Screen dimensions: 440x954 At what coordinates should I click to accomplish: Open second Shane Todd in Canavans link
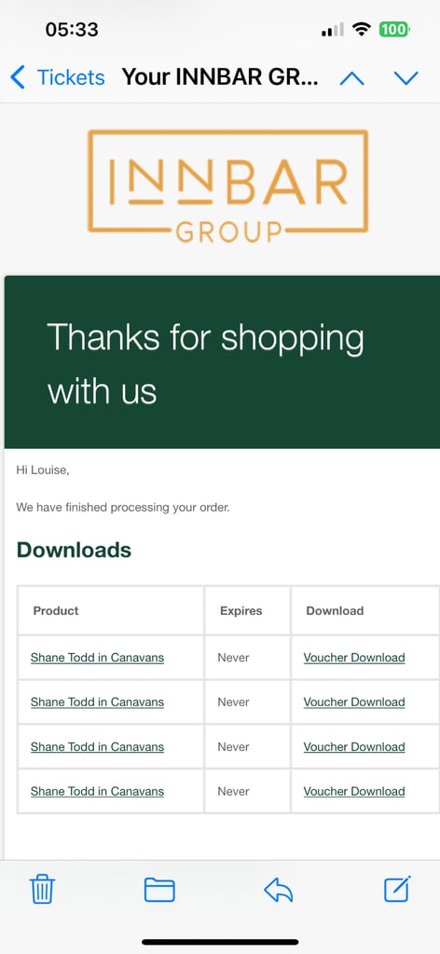pos(97,702)
